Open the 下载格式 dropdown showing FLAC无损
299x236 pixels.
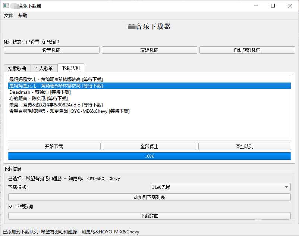point(221,187)
